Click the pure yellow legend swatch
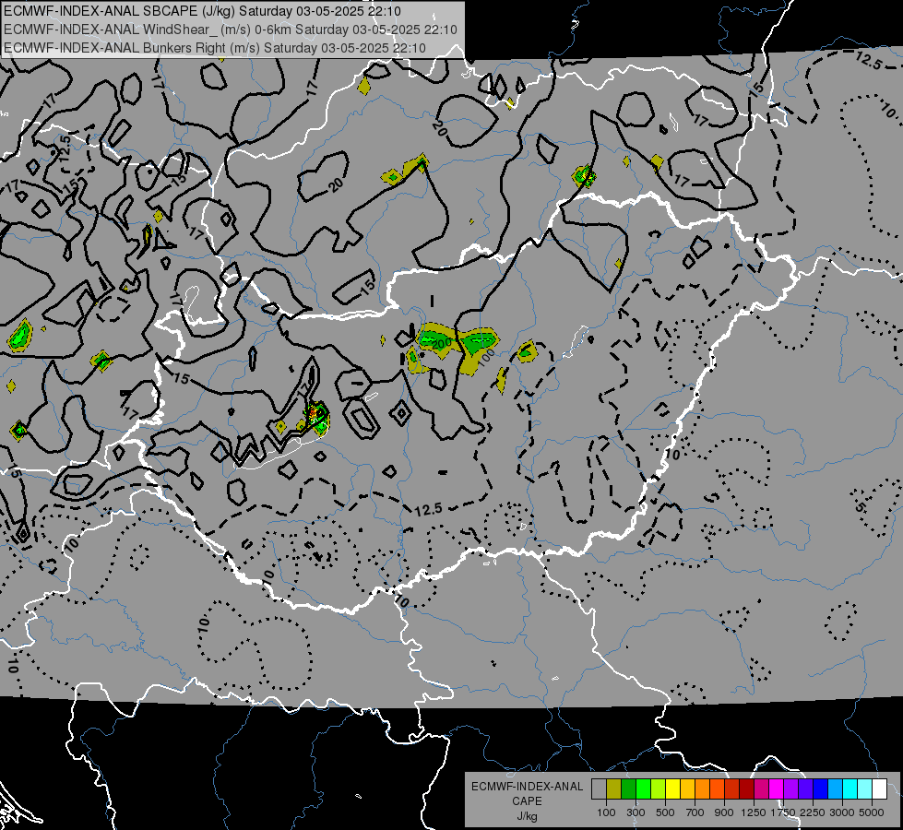This screenshot has height=830, width=903. coord(672,789)
